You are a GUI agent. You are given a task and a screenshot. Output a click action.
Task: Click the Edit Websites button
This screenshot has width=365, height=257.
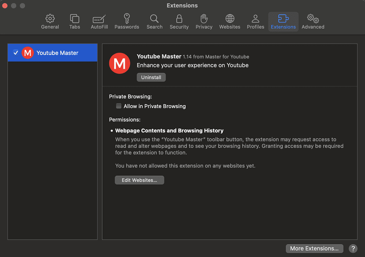click(140, 180)
